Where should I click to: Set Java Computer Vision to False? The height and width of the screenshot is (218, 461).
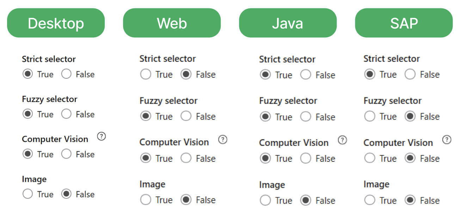pyautogui.click(x=306, y=159)
